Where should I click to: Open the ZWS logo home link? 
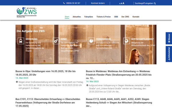[27, 12]
